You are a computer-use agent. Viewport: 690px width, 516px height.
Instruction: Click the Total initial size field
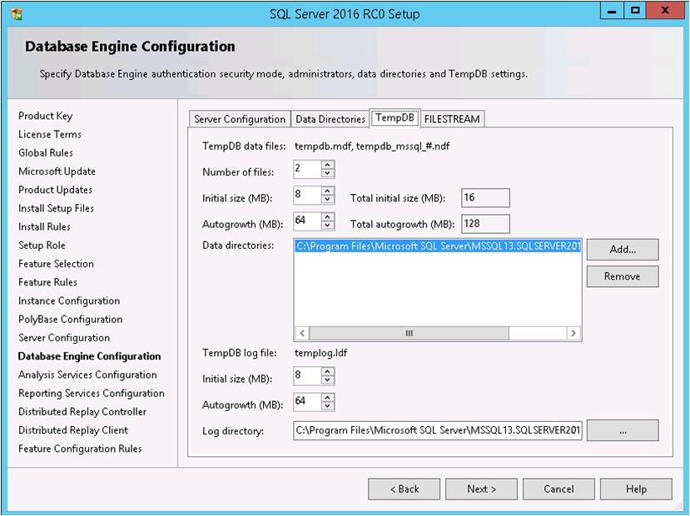pos(486,198)
